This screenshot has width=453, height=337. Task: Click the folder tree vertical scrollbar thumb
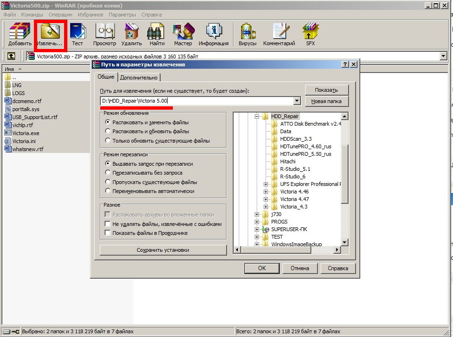tap(344, 174)
